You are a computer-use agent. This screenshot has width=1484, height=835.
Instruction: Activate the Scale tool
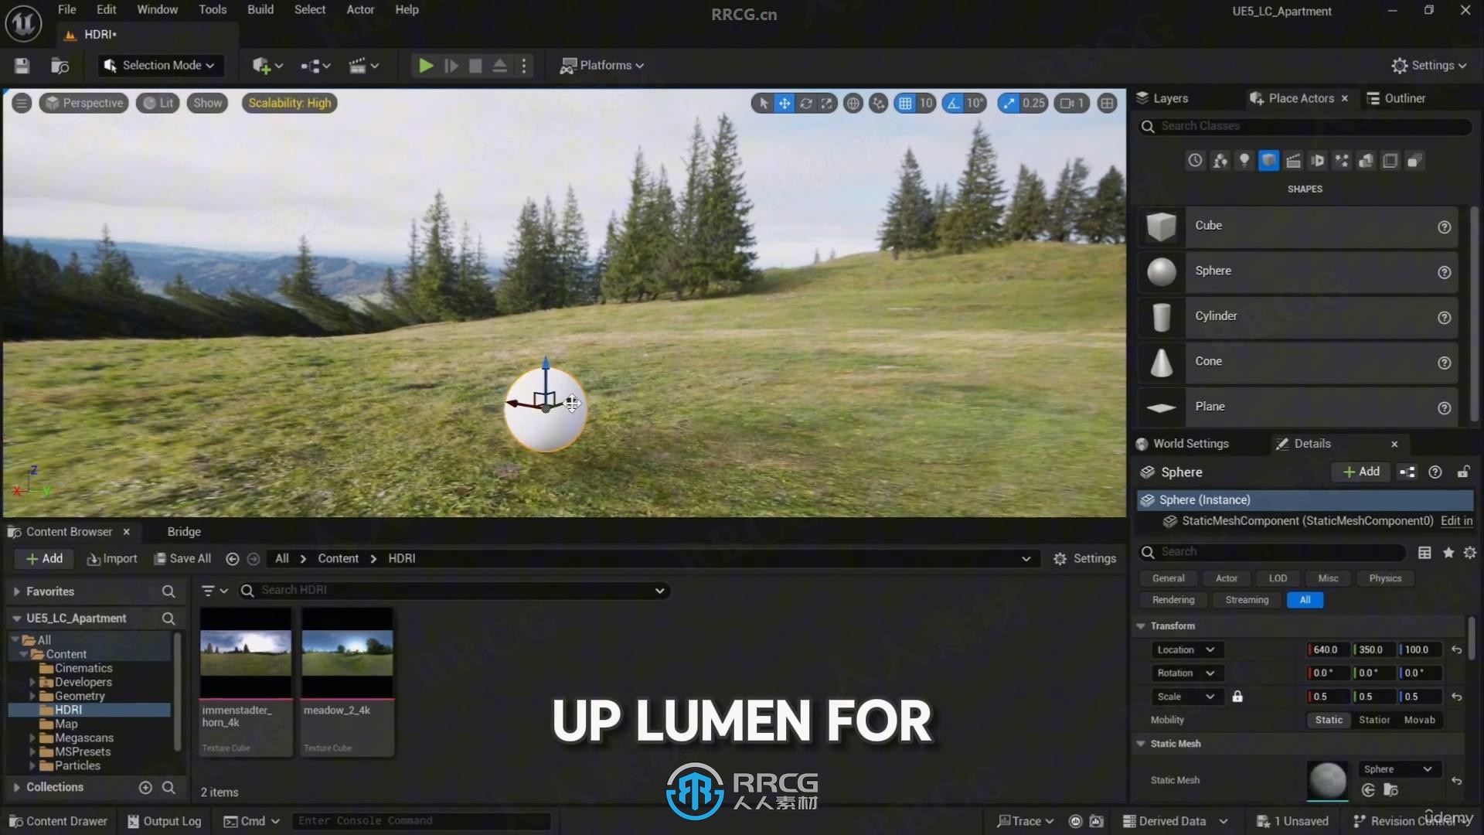click(x=827, y=103)
